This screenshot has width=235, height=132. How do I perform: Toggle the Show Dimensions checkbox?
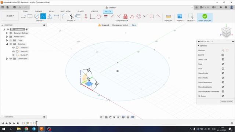[223, 82]
